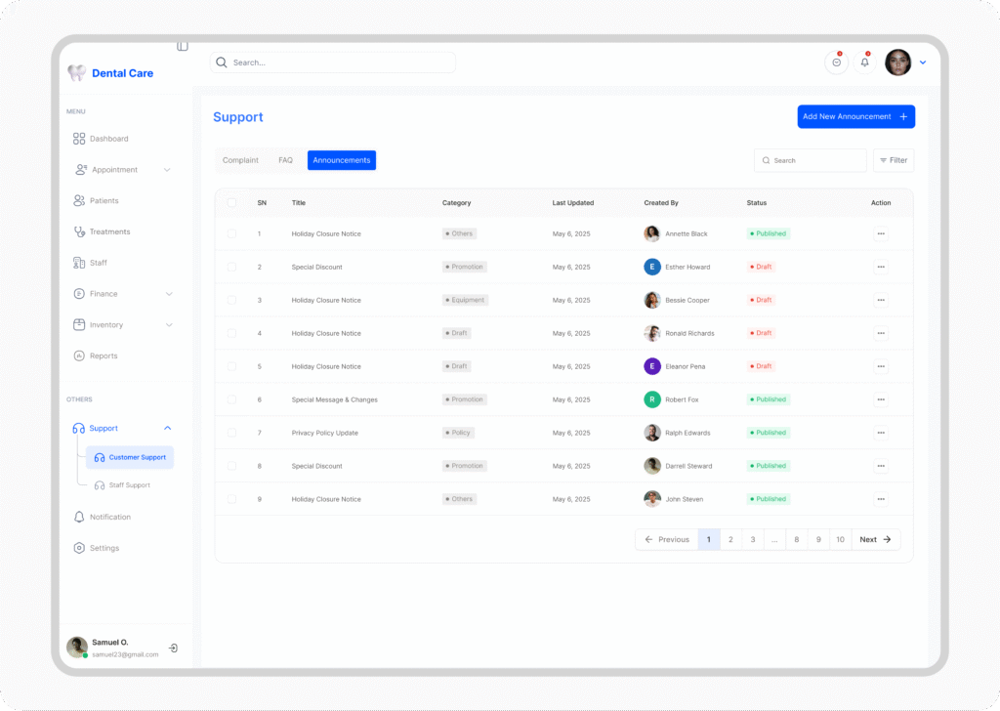1000x711 pixels.
Task: Check the Privacy Policy Update row checkbox
Action: pyautogui.click(x=231, y=433)
